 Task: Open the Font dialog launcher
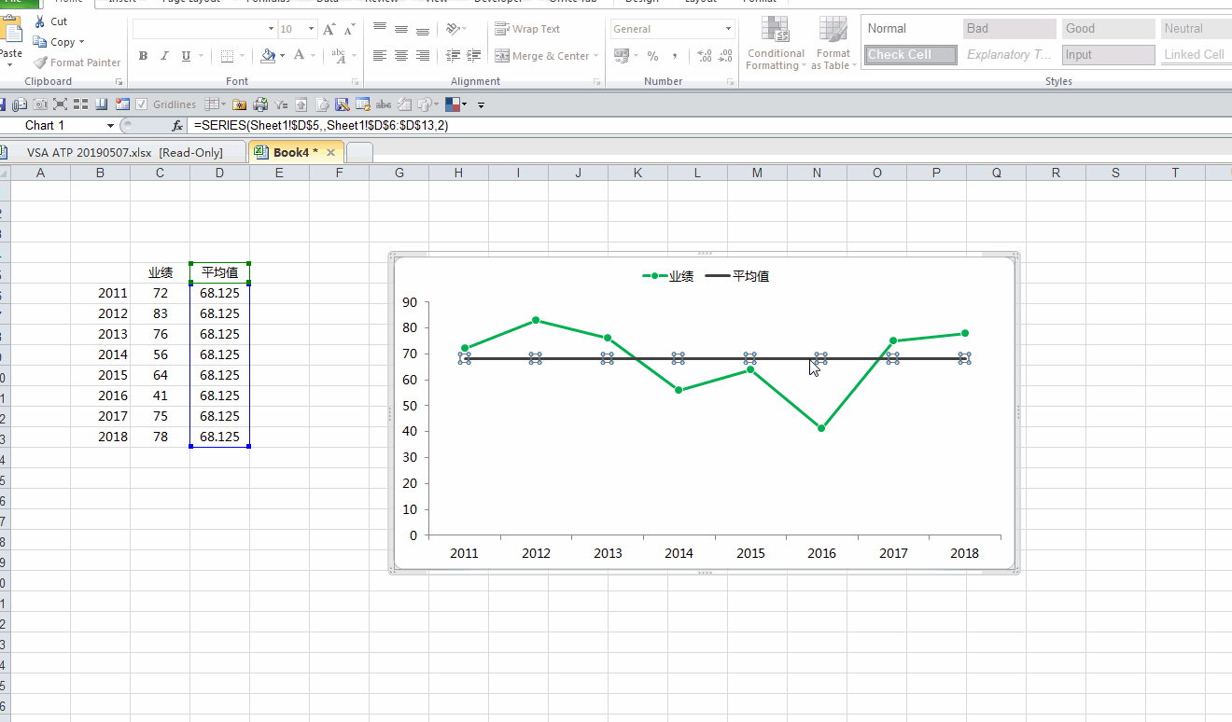[x=356, y=82]
